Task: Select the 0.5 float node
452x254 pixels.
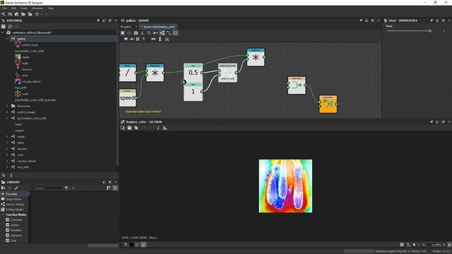Action: tap(193, 73)
